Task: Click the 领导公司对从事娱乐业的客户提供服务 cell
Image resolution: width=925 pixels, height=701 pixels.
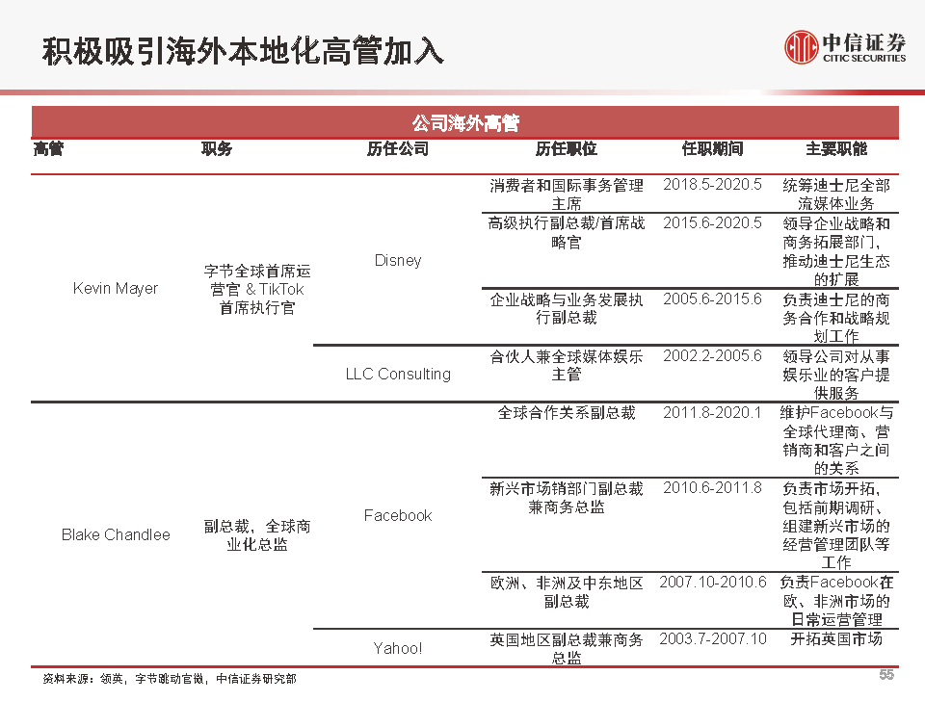Action: tap(836, 375)
